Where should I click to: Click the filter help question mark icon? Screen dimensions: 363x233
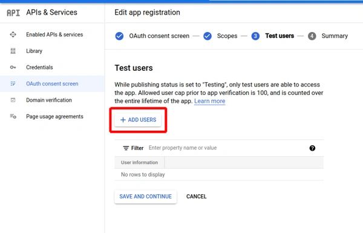tap(312, 148)
